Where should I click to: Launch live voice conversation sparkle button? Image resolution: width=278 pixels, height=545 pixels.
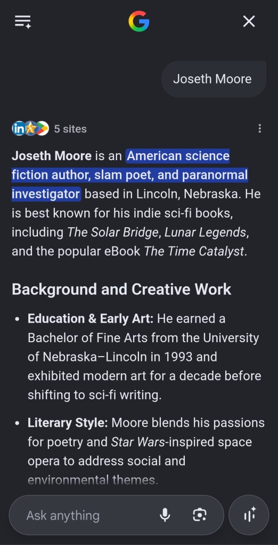point(249,515)
